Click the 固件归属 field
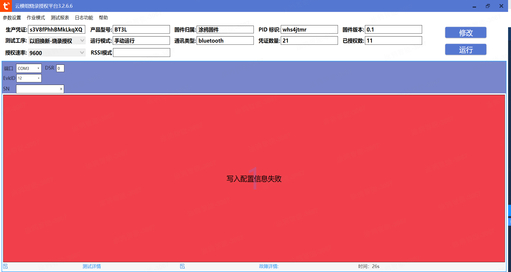This screenshot has height=272, width=511. pyautogui.click(x=225, y=29)
